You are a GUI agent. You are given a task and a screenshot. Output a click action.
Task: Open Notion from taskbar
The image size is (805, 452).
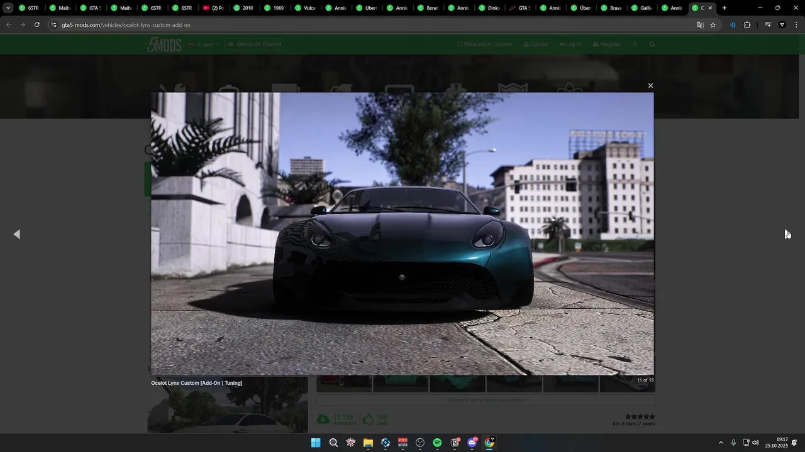(x=455, y=443)
